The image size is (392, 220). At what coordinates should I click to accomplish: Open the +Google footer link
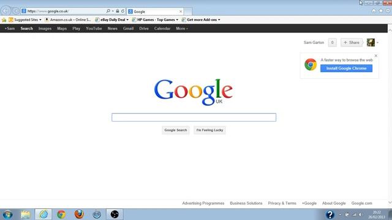coord(309,204)
